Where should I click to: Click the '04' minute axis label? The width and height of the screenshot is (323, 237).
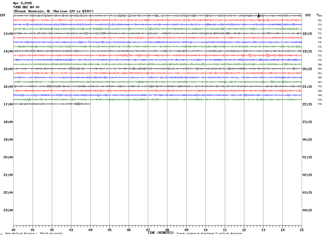click(x=90, y=230)
